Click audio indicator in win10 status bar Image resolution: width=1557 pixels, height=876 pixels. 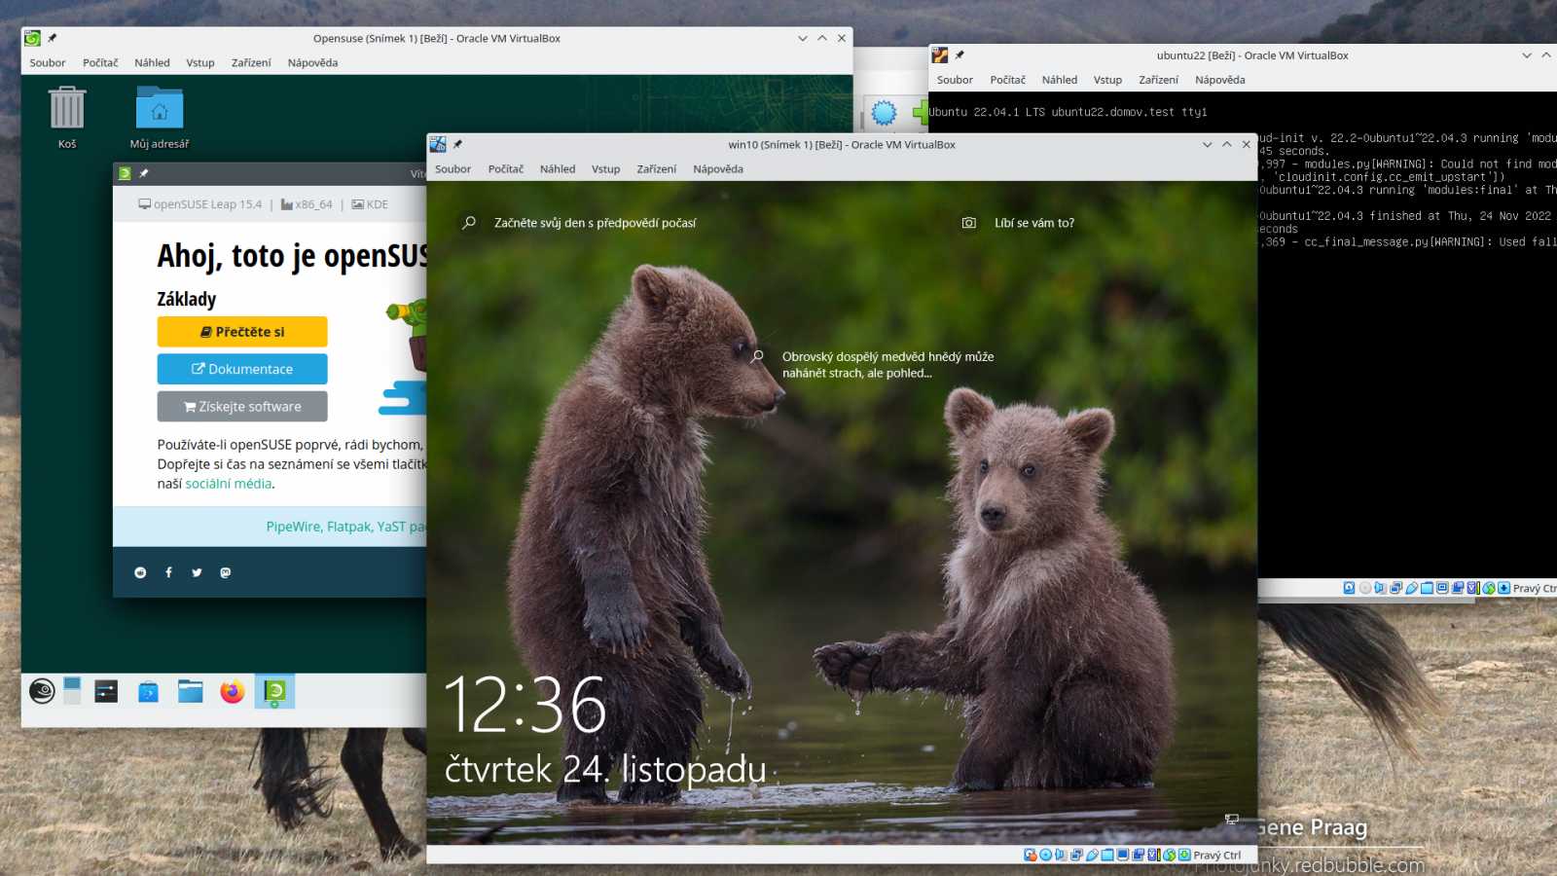(1061, 855)
